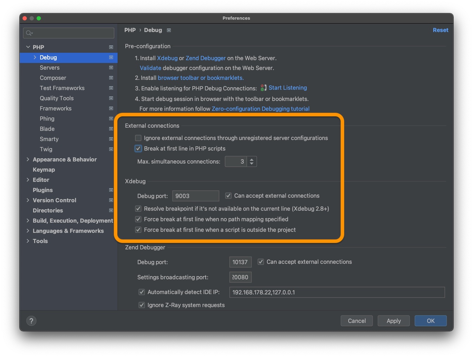
Task: Click the options icon next to Twig
Action: pos(111,149)
